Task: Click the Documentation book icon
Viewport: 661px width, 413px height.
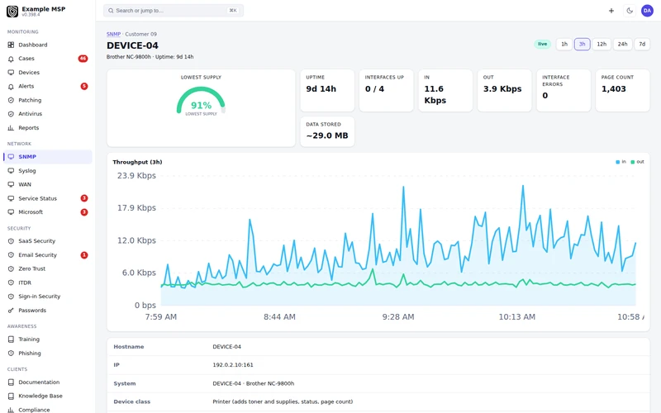Action: pyautogui.click(x=11, y=382)
